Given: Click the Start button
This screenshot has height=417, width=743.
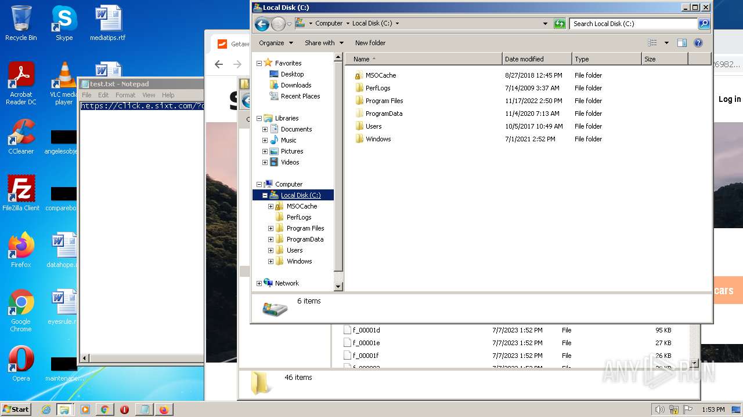Looking at the screenshot, I should tap(16, 409).
